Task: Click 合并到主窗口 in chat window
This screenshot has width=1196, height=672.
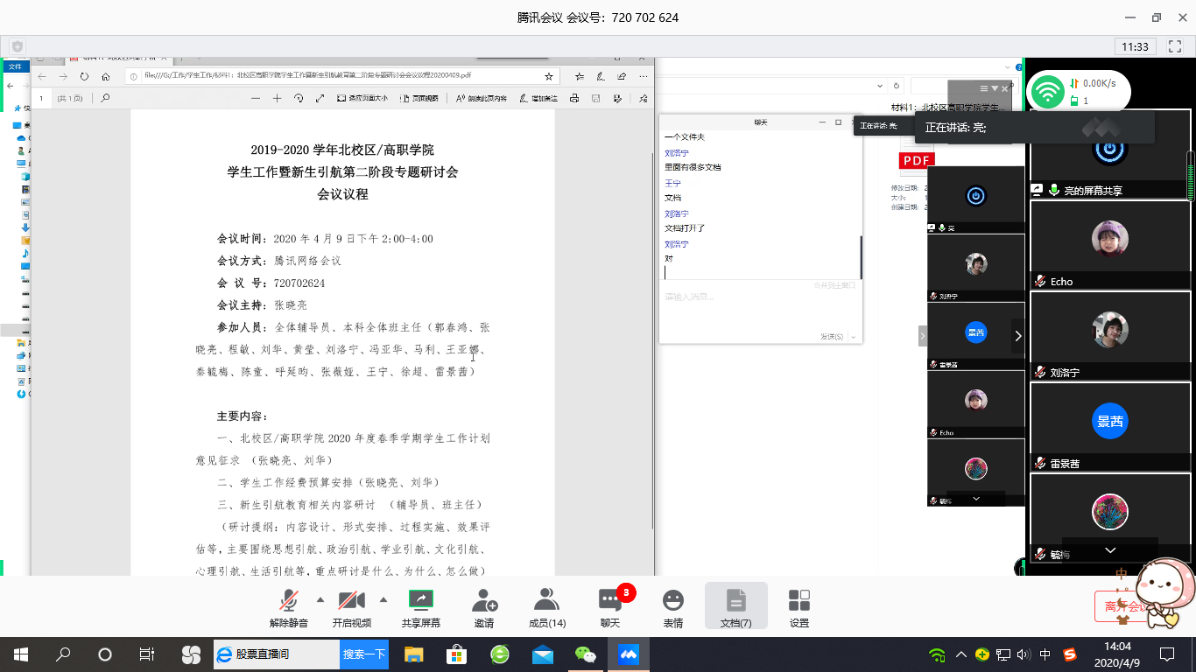Action: pos(834,285)
